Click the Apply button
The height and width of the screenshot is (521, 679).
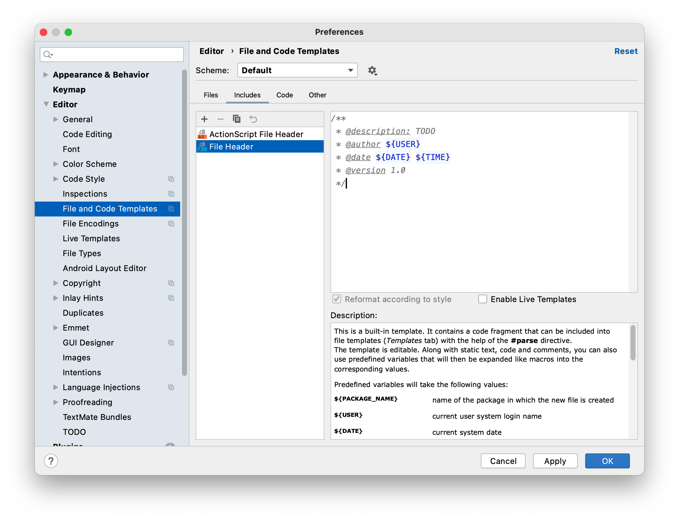555,461
